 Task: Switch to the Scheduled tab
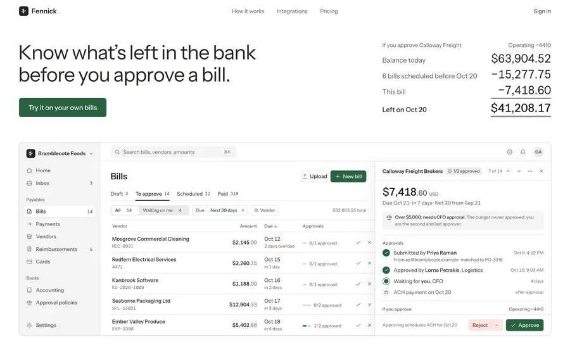(x=193, y=194)
